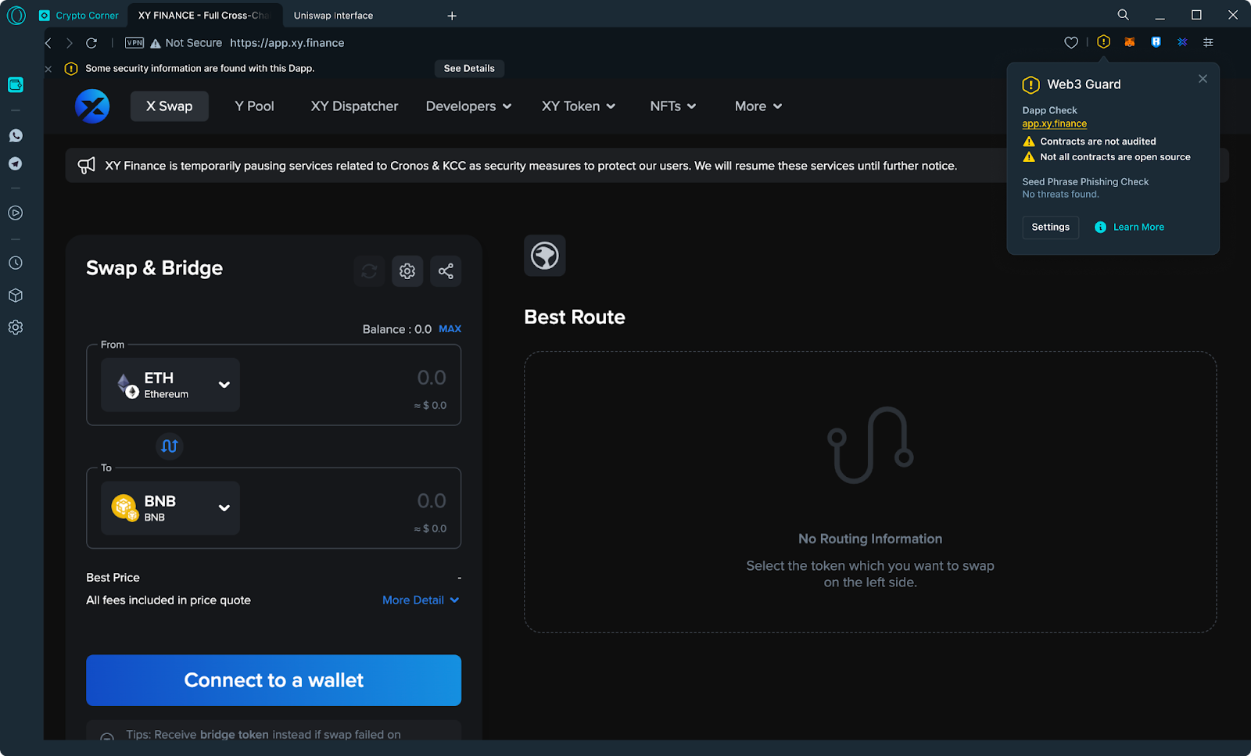Open the Opera main menu logo
The height and width of the screenshot is (756, 1251).
click(x=16, y=16)
